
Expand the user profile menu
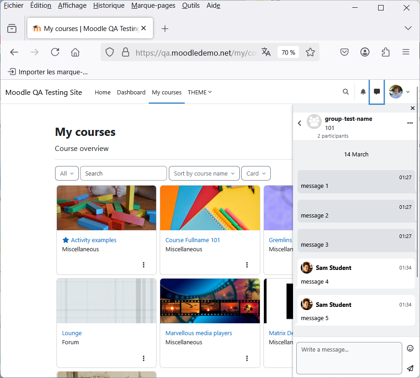click(400, 92)
